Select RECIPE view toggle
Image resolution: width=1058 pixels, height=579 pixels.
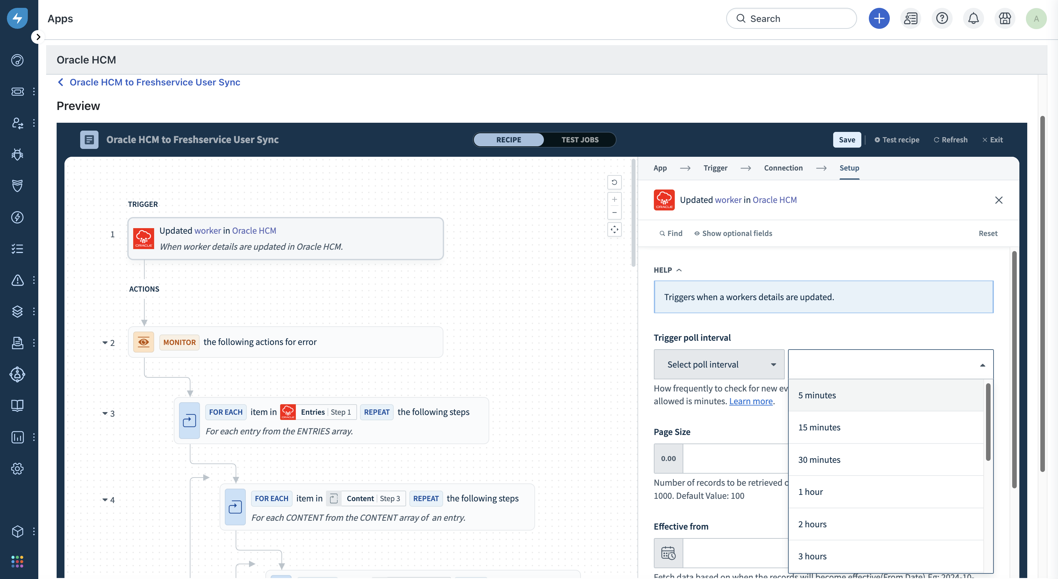pyautogui.click(x=509, y=140)
